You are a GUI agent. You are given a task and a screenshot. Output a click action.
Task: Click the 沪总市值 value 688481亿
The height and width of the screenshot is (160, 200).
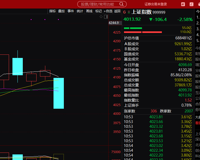click(183, 38)
